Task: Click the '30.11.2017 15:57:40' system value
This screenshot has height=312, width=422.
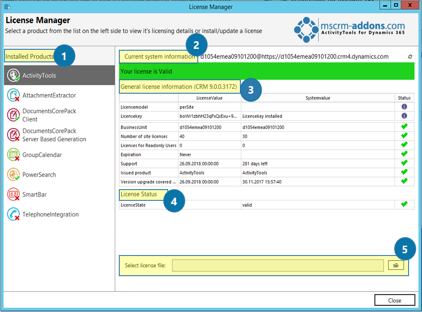Action: tap(262, 182)
